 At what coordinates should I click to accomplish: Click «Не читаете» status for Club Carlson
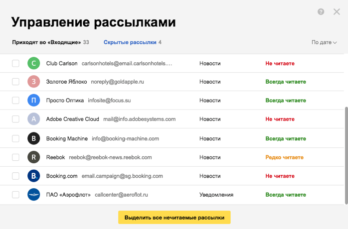tap(280, 63)
